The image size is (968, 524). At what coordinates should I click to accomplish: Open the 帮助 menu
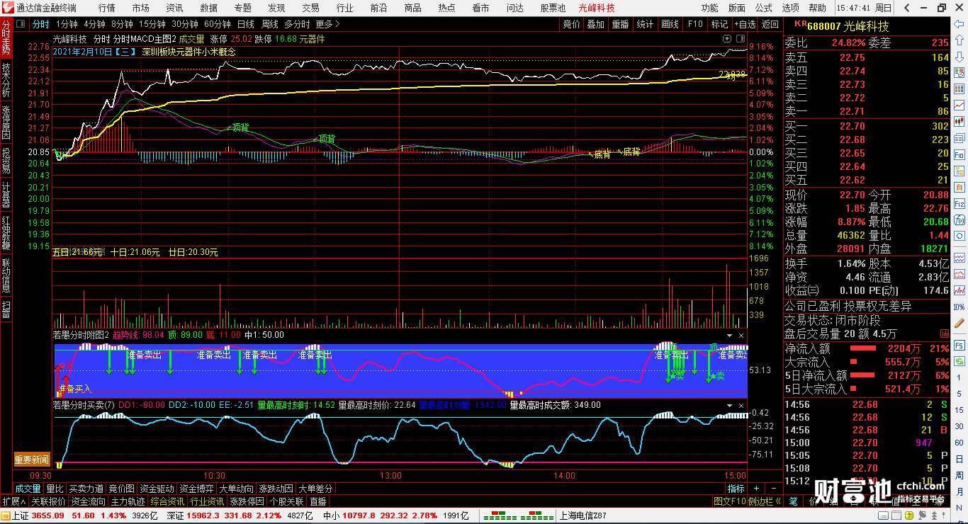pyautogui.click(x=817, y=8)
